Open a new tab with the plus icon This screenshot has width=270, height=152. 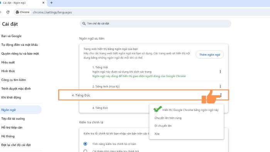point(51,3)
